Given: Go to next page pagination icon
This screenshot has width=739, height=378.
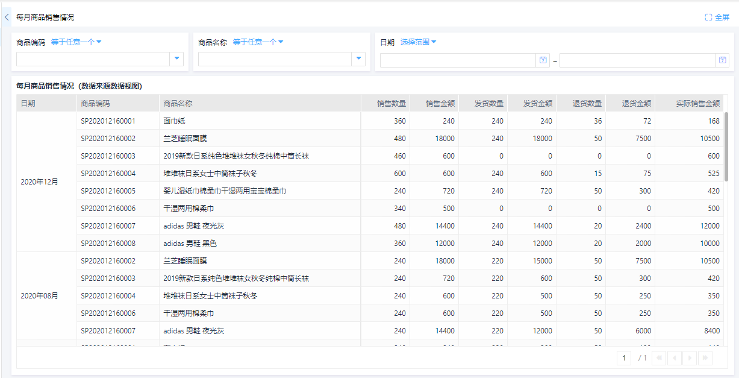Looking at the screenshot, I should click(x=690, y=358).
